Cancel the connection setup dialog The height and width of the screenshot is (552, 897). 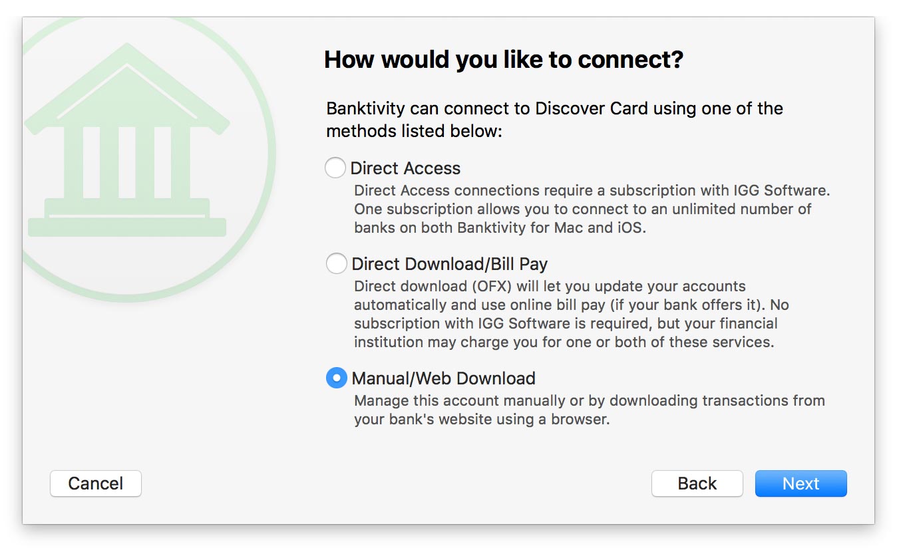point(96,483)
